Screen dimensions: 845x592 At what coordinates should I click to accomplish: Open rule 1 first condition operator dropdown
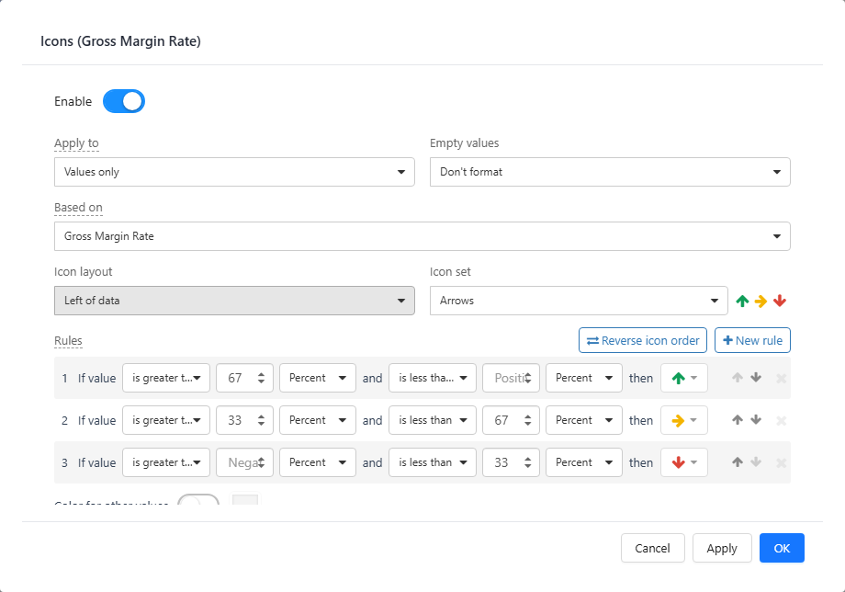pyautogui.click(x=166, y=378)
